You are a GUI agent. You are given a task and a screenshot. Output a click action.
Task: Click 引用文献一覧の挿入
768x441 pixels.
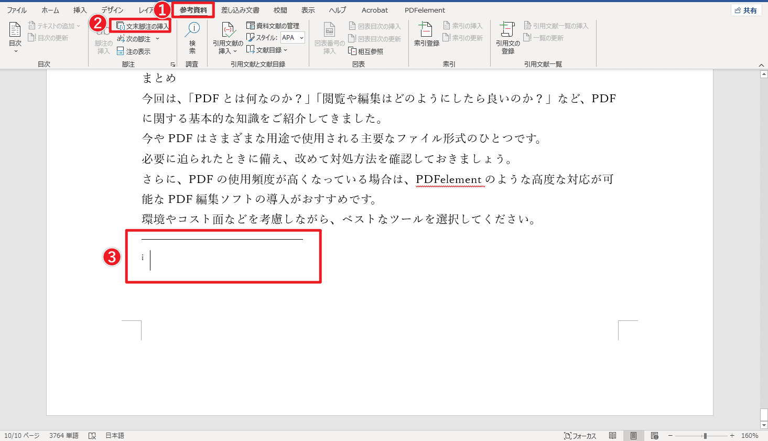point(556,26)
